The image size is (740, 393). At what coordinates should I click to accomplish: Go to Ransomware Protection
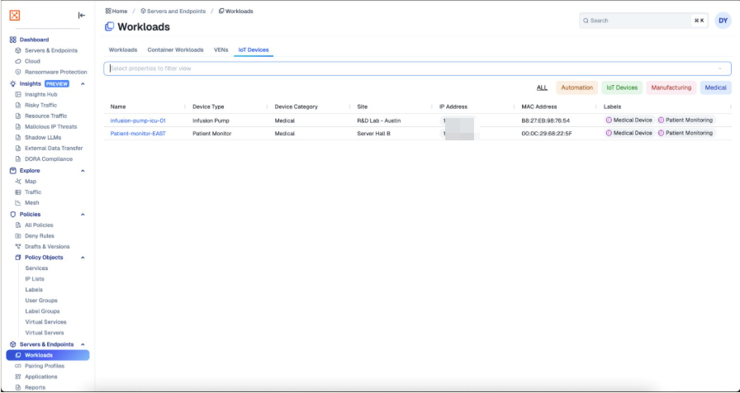tap(55, 72)
